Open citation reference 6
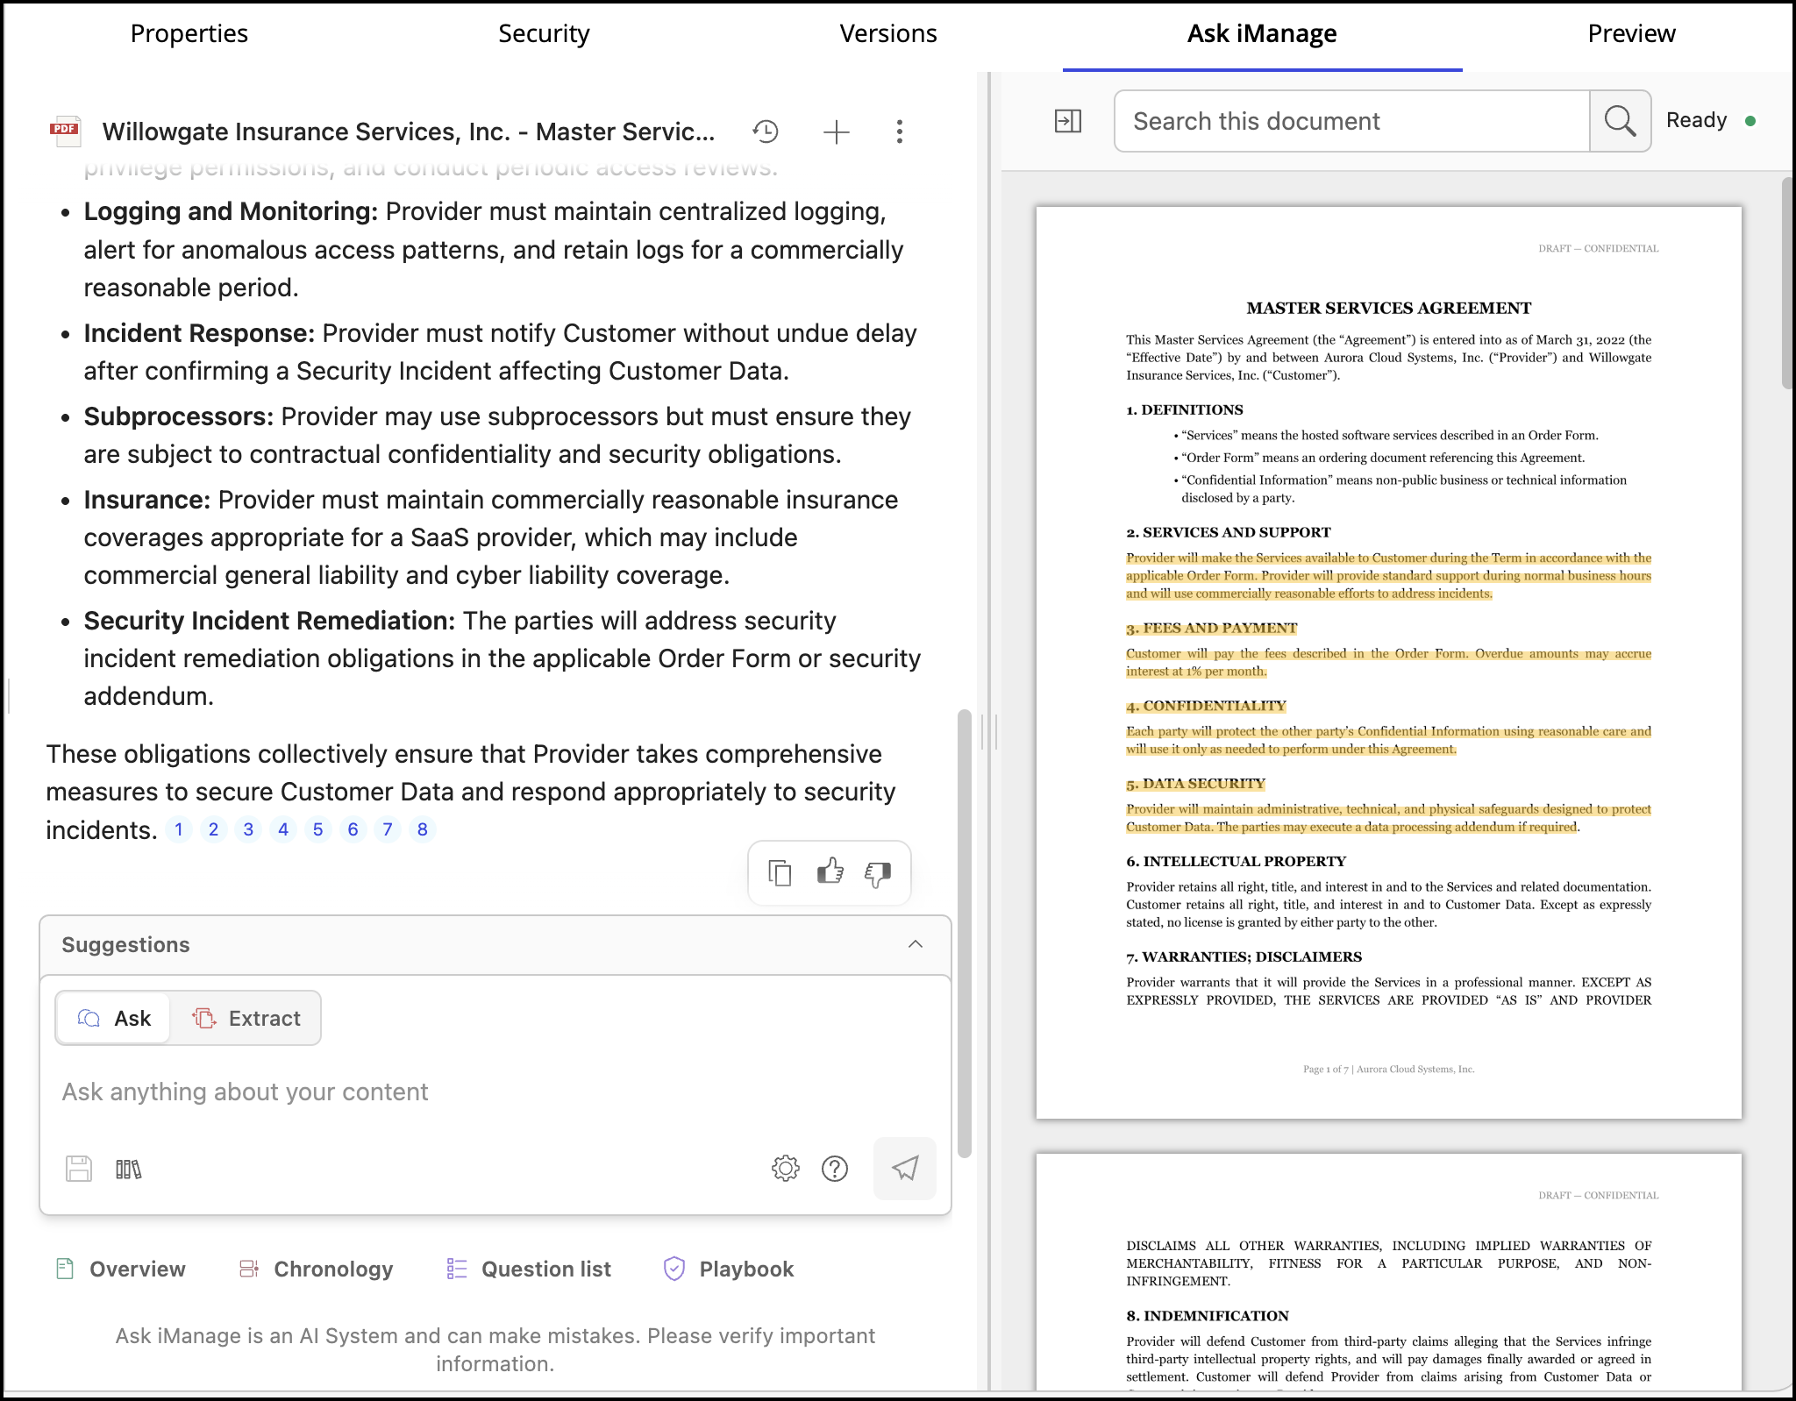 [353, 829]
